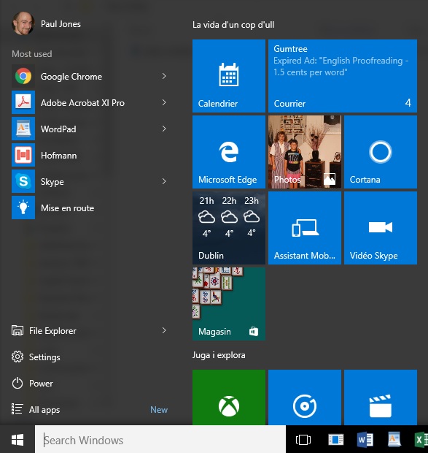Open the Assistant Mobile tile

click(x=305, y=228)
